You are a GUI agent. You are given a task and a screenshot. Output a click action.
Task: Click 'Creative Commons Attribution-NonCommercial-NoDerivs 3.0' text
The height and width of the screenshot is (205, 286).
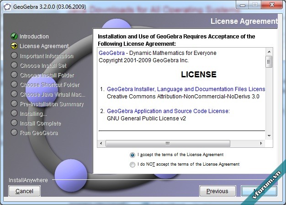[x=183, y=97]
